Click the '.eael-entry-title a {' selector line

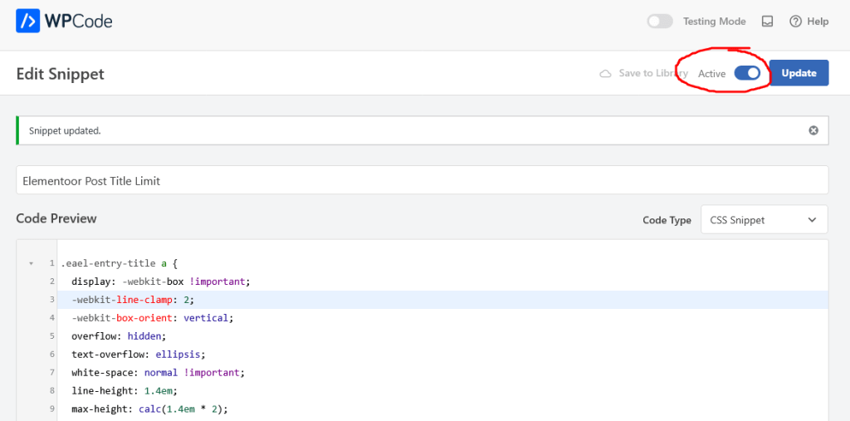point(120,263)
